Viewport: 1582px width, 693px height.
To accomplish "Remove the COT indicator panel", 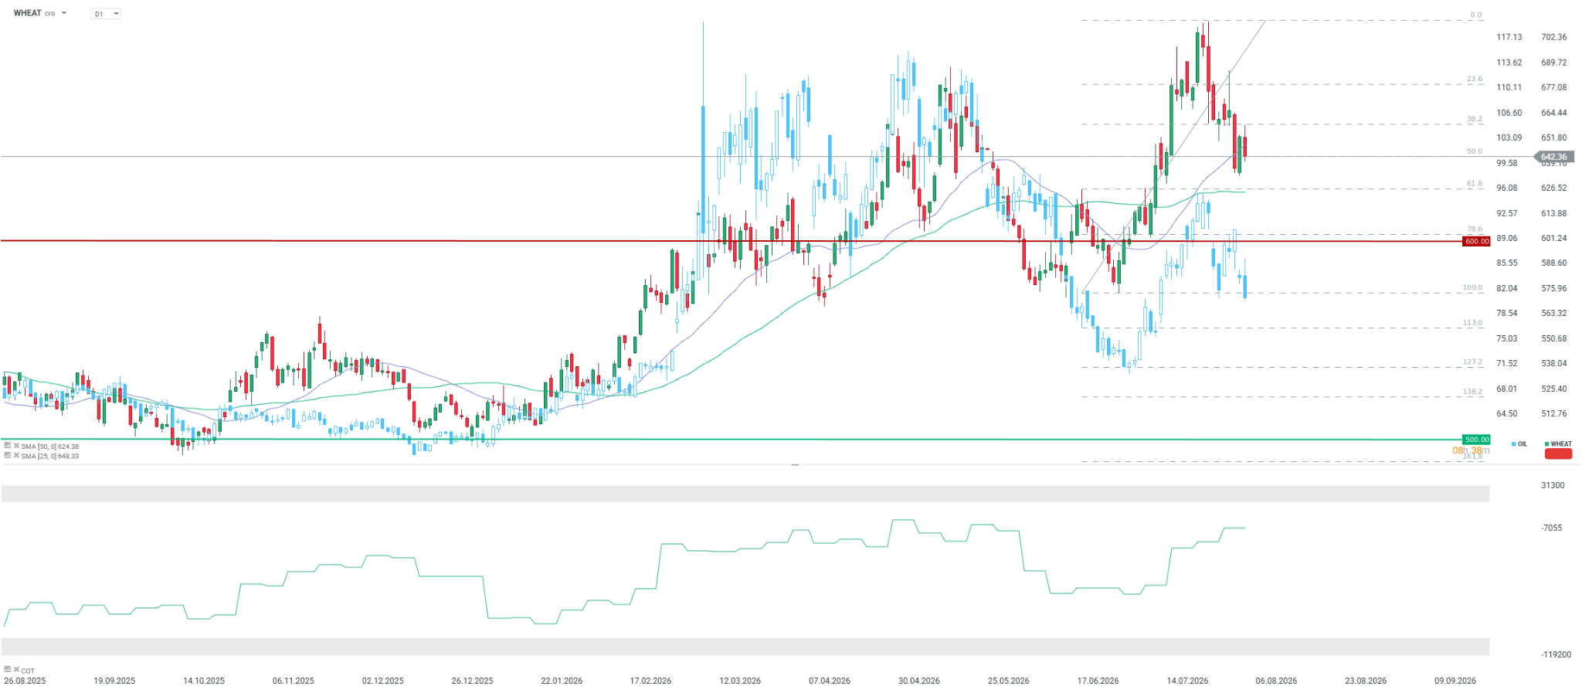I will [15, 670].
